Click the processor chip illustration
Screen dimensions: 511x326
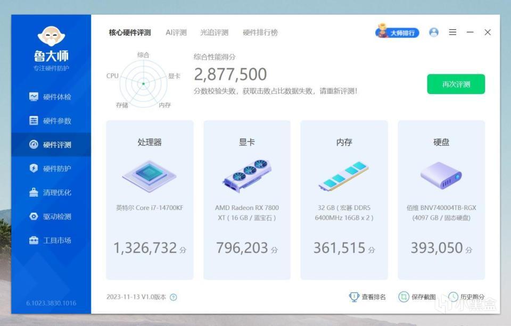(x=149, y=177)
